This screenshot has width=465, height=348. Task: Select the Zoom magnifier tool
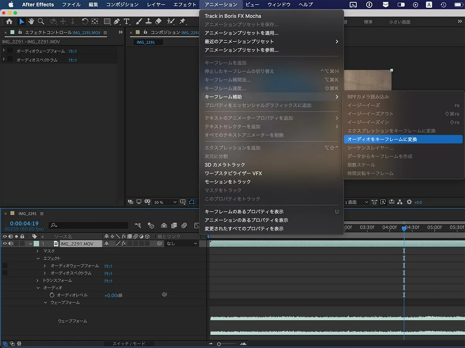41,22
